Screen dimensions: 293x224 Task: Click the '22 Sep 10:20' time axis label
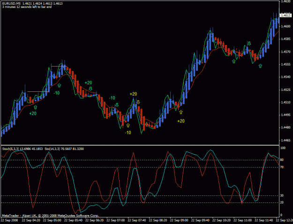222,220
